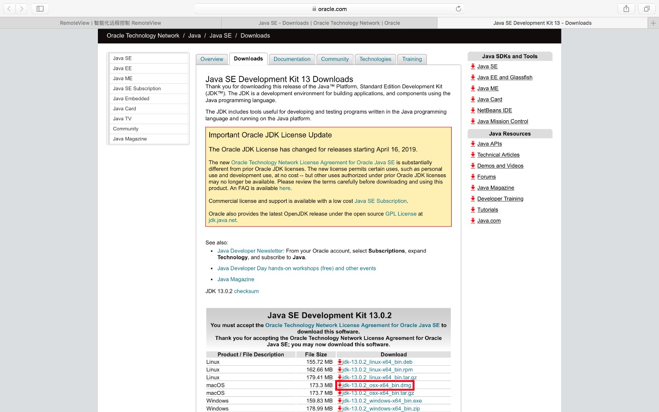Visit the jdk.java.net link
Image resolution: width=659 pixels, height=412 pixels.
pos(223,220)
